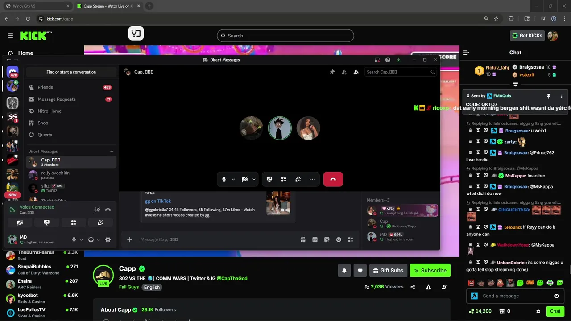The image size is (571, 321).
Task: Open Message Requests in Discord
Action: (x=71, y=99)
